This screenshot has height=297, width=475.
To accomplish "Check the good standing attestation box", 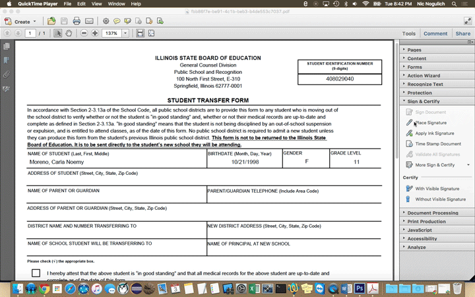I will [36, 273].
